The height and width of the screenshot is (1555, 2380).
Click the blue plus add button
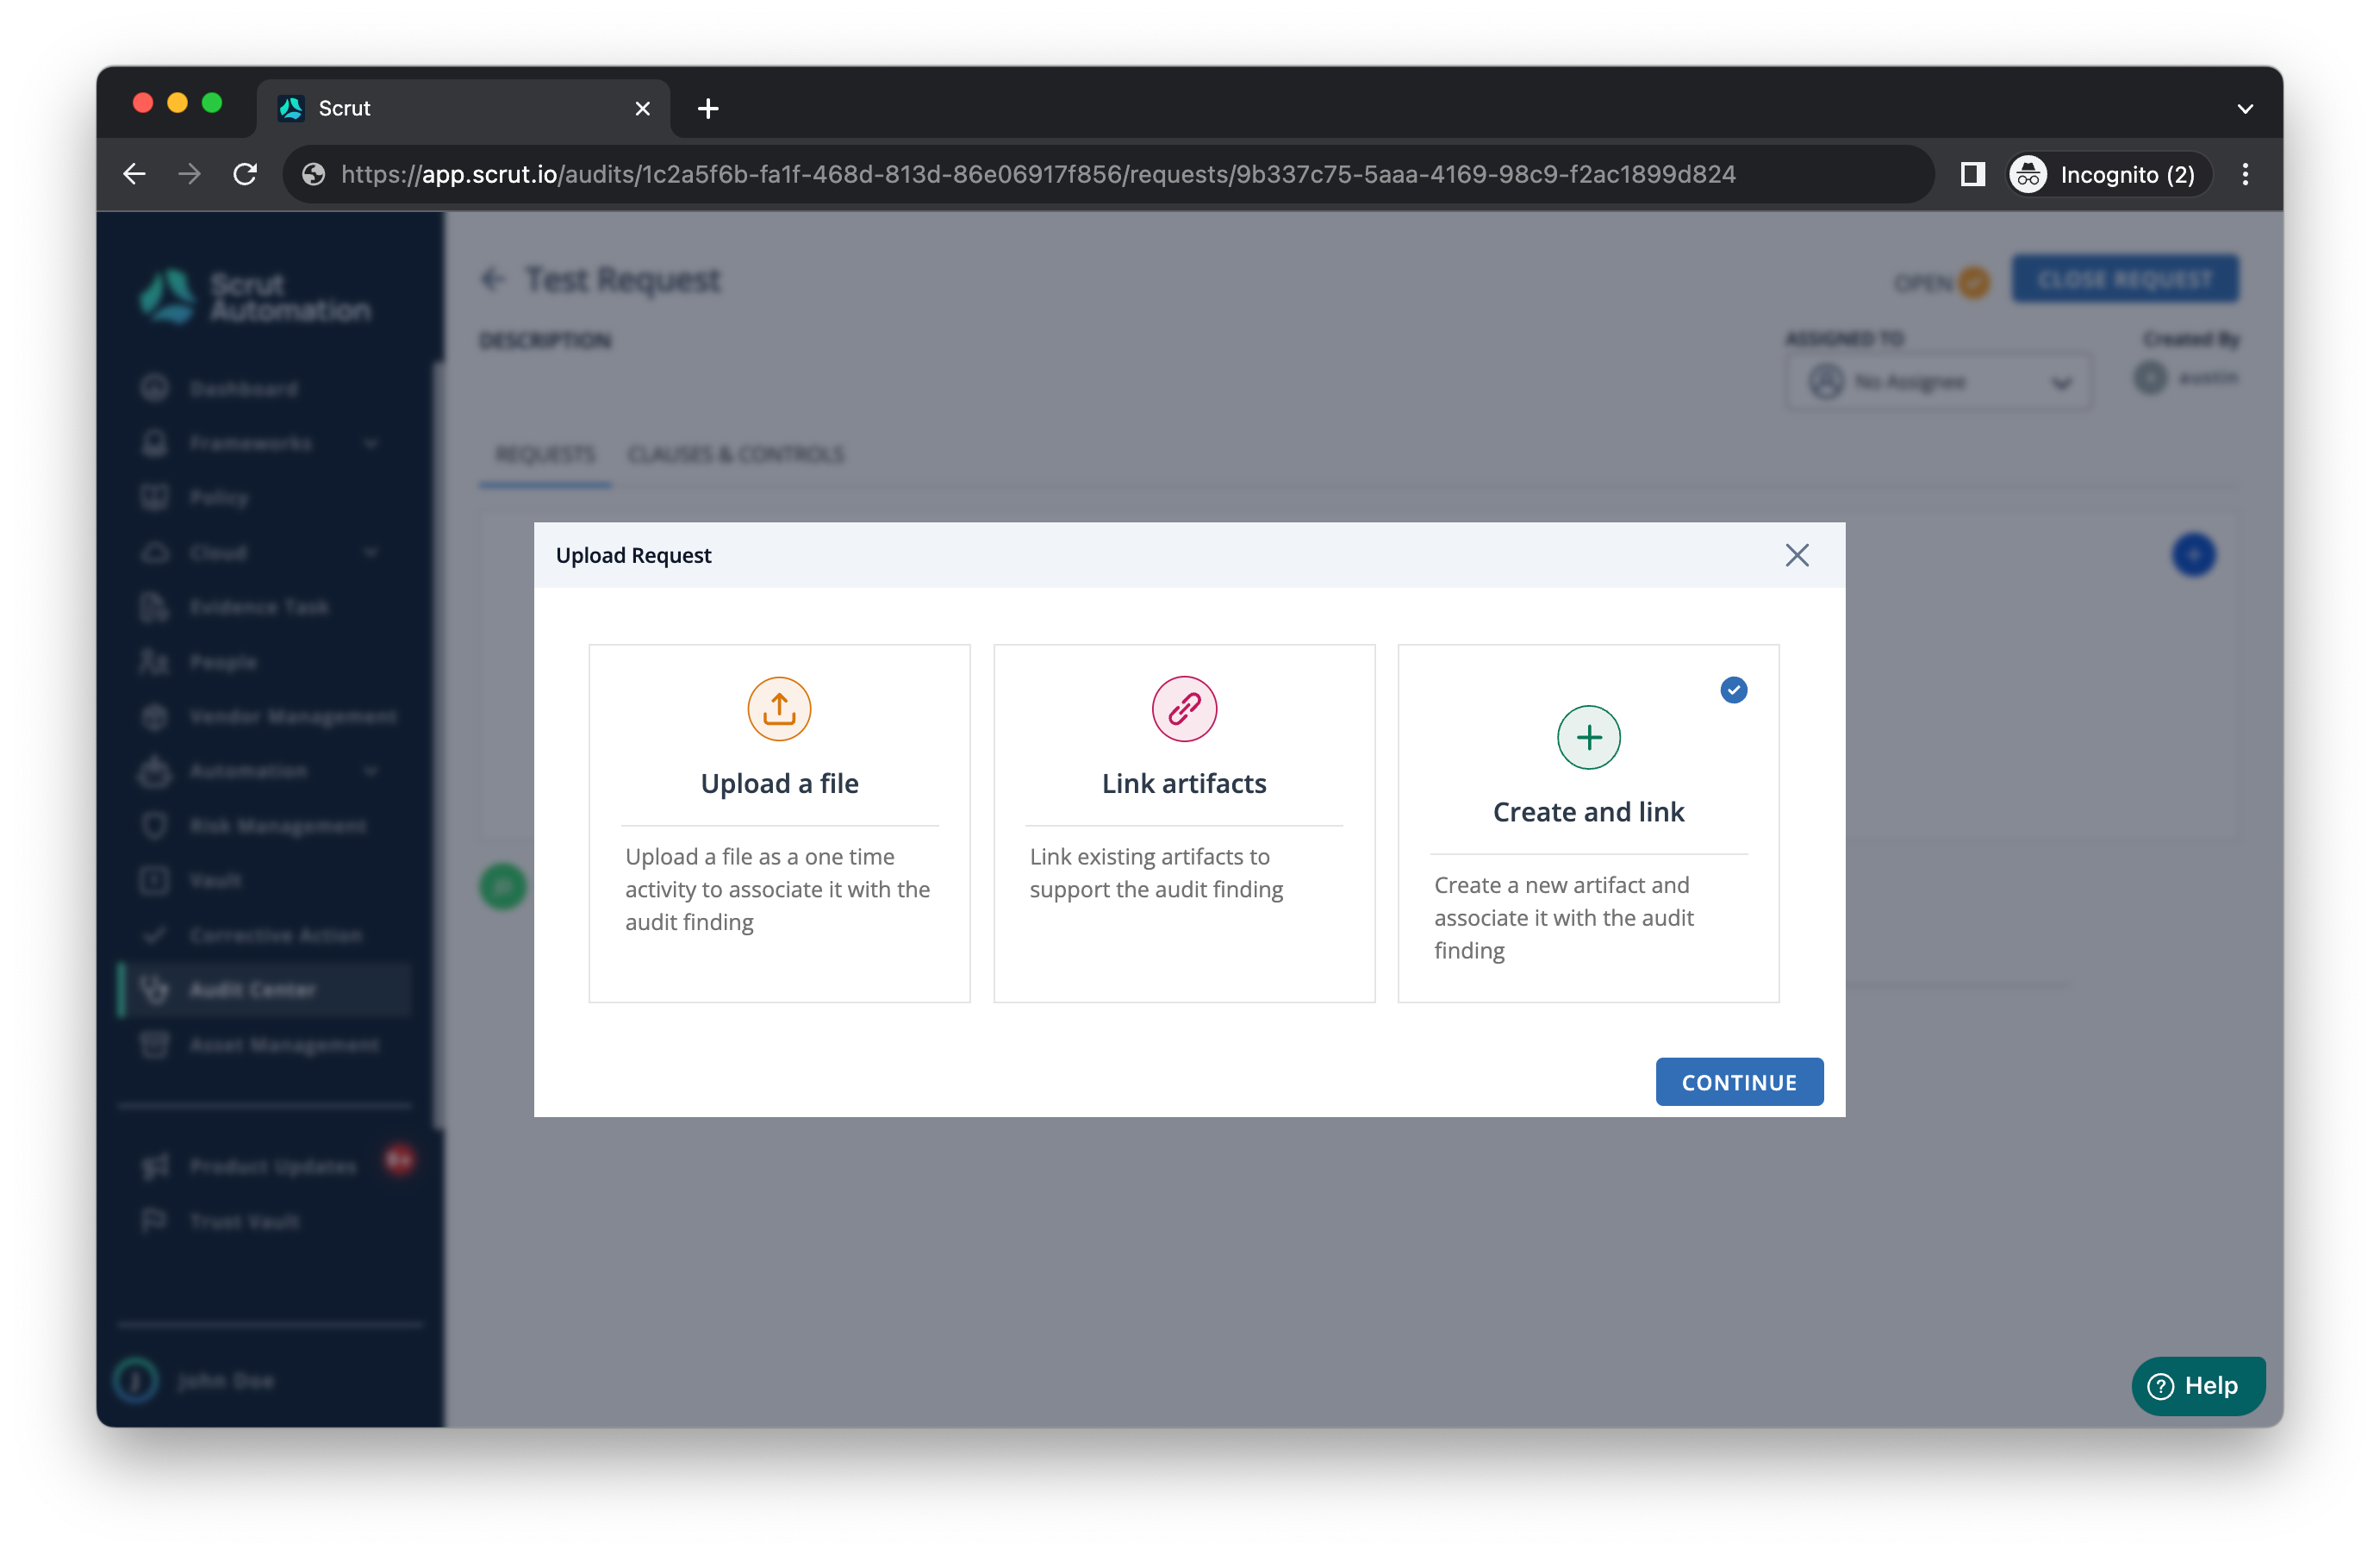[x=2193, y=553]
